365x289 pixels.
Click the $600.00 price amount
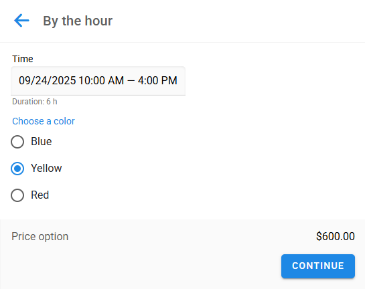pos(336,236)
